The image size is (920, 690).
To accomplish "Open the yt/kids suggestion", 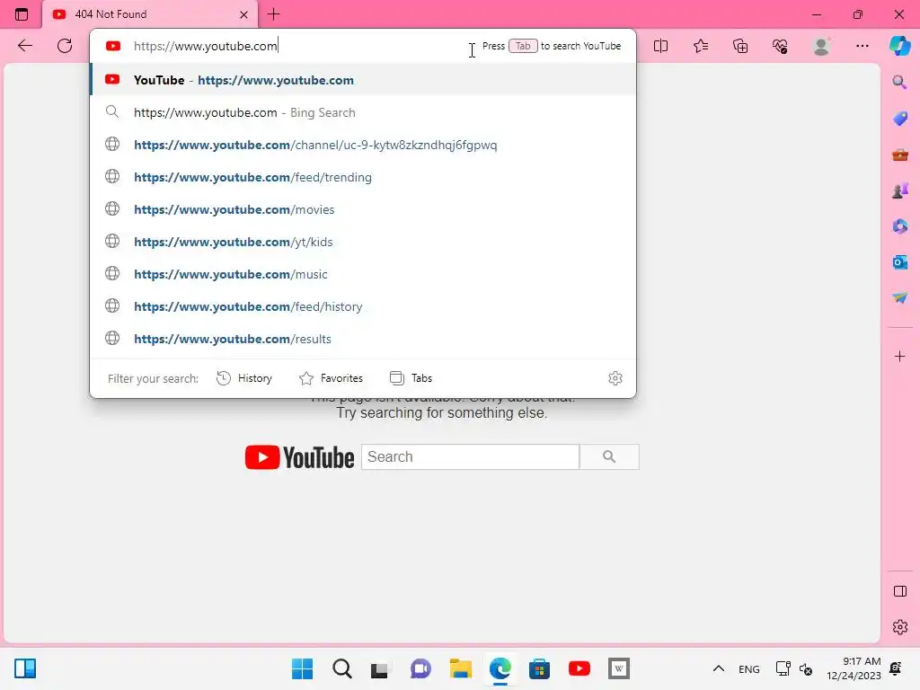I will [363, 241].
